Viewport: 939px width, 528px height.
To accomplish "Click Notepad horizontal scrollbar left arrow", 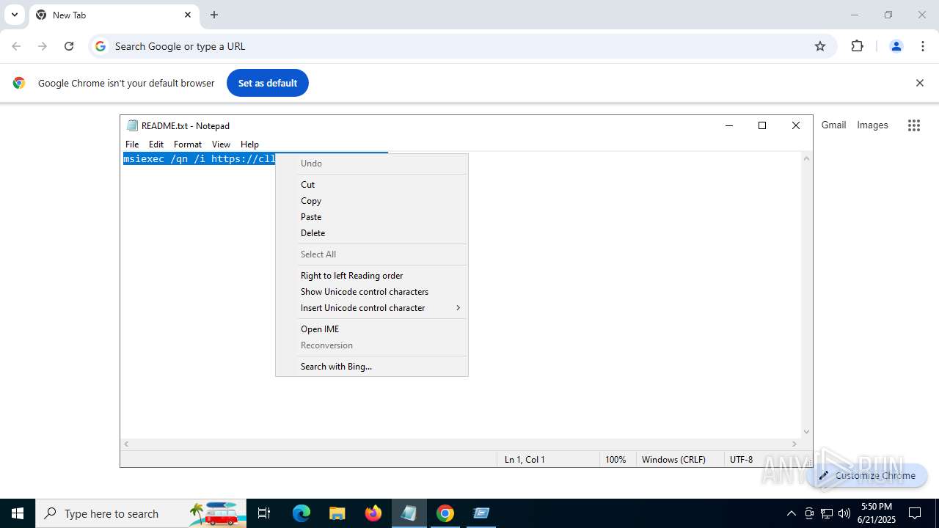I will [x=127, y=444].
